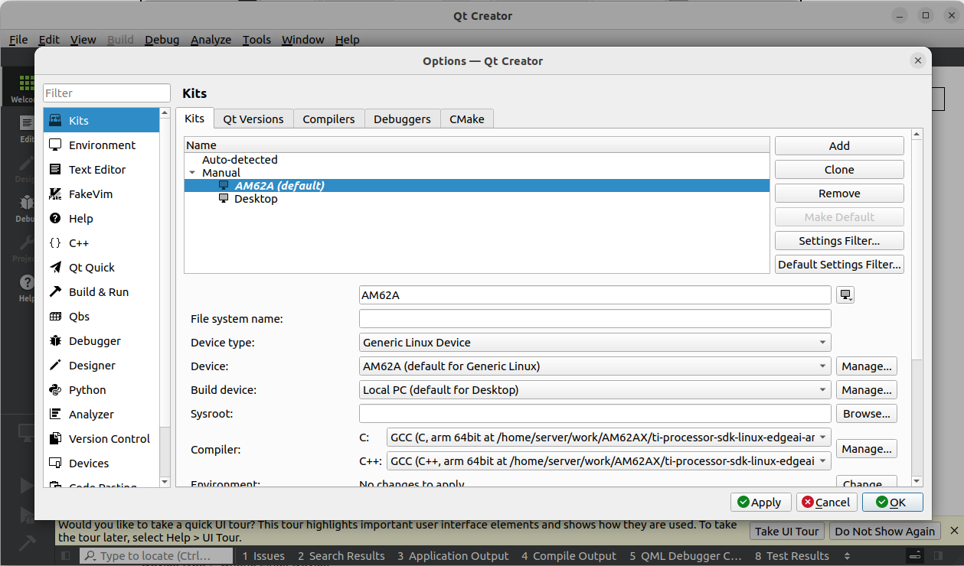964x566 pixels.
Task: Open the File menu
Action: (18, 40)
